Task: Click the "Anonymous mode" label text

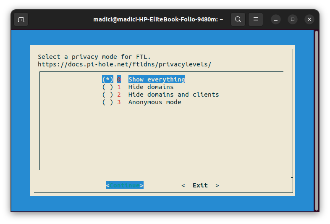Action: point(155,102)
